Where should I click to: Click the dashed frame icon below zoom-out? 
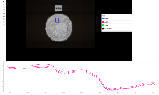tap(4, 19)
